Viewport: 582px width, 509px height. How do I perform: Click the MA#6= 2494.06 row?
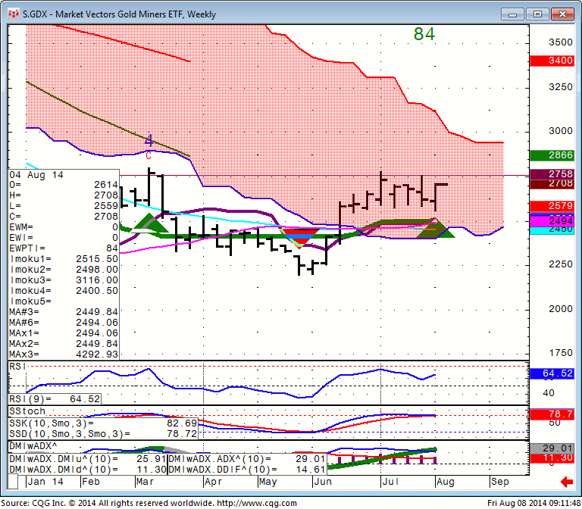pyautogui.click(x=64, y=323)
